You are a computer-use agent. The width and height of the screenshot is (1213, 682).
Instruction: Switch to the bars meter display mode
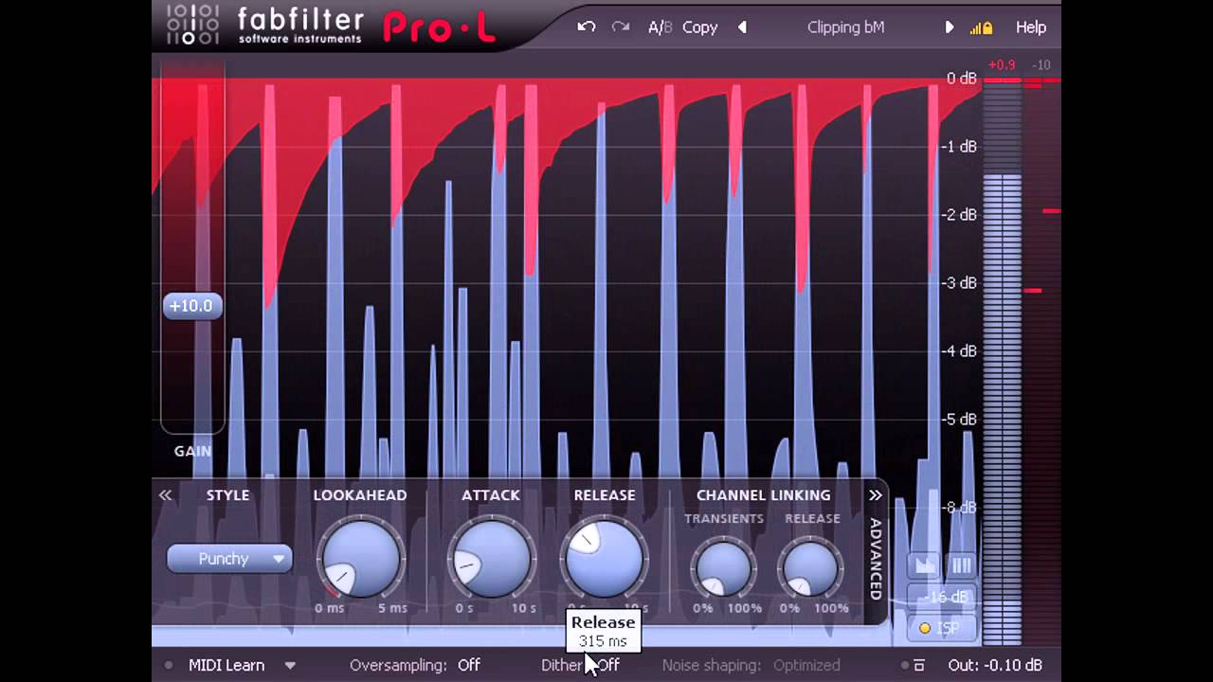click(961, 565)
